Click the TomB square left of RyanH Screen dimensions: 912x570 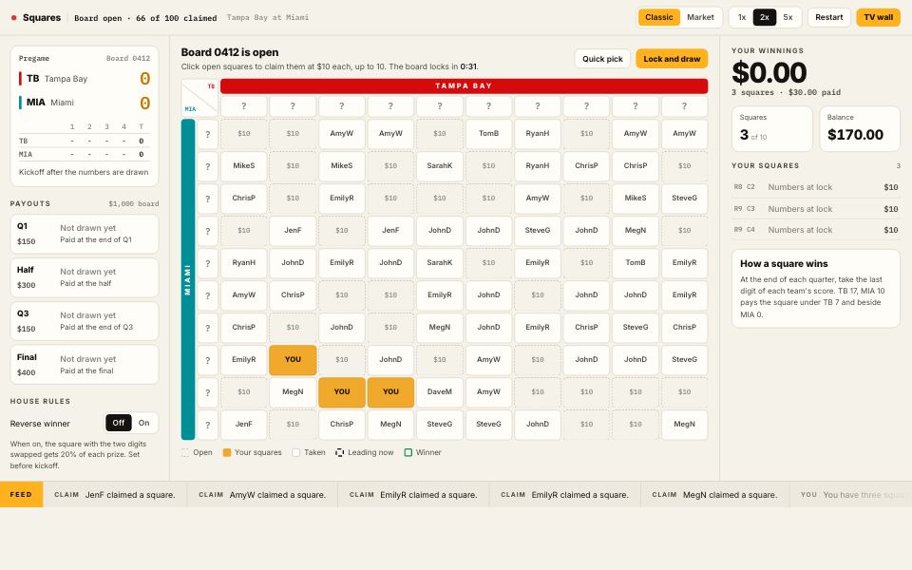(x=488, y=134)
